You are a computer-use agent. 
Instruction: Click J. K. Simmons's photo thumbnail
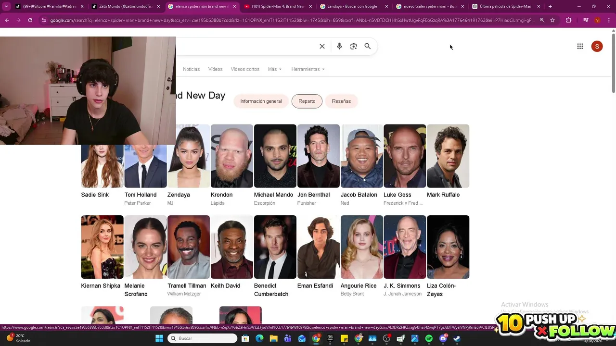pyautogui.click(x=405, y=247)
